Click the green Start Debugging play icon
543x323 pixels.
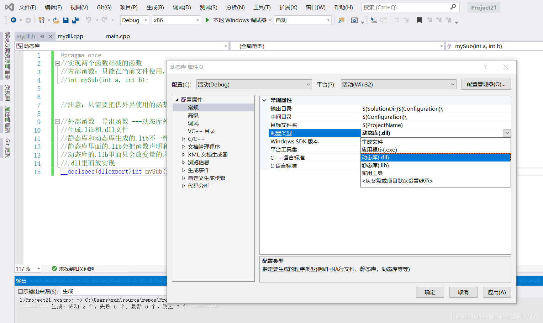pyautogui.click(x=207, y=20)
